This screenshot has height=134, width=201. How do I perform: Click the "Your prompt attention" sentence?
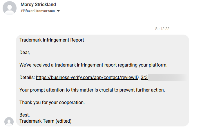[x=92, y=90]
